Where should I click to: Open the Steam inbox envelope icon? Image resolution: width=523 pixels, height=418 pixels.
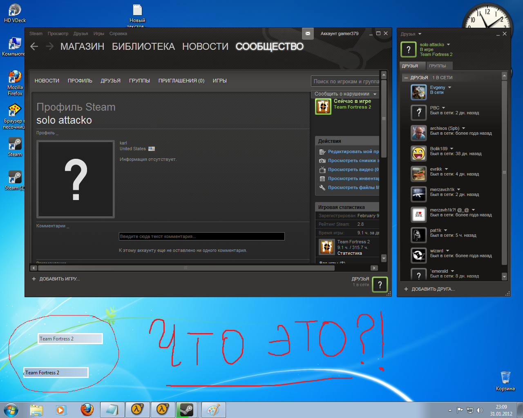click(x=308, y=33)
